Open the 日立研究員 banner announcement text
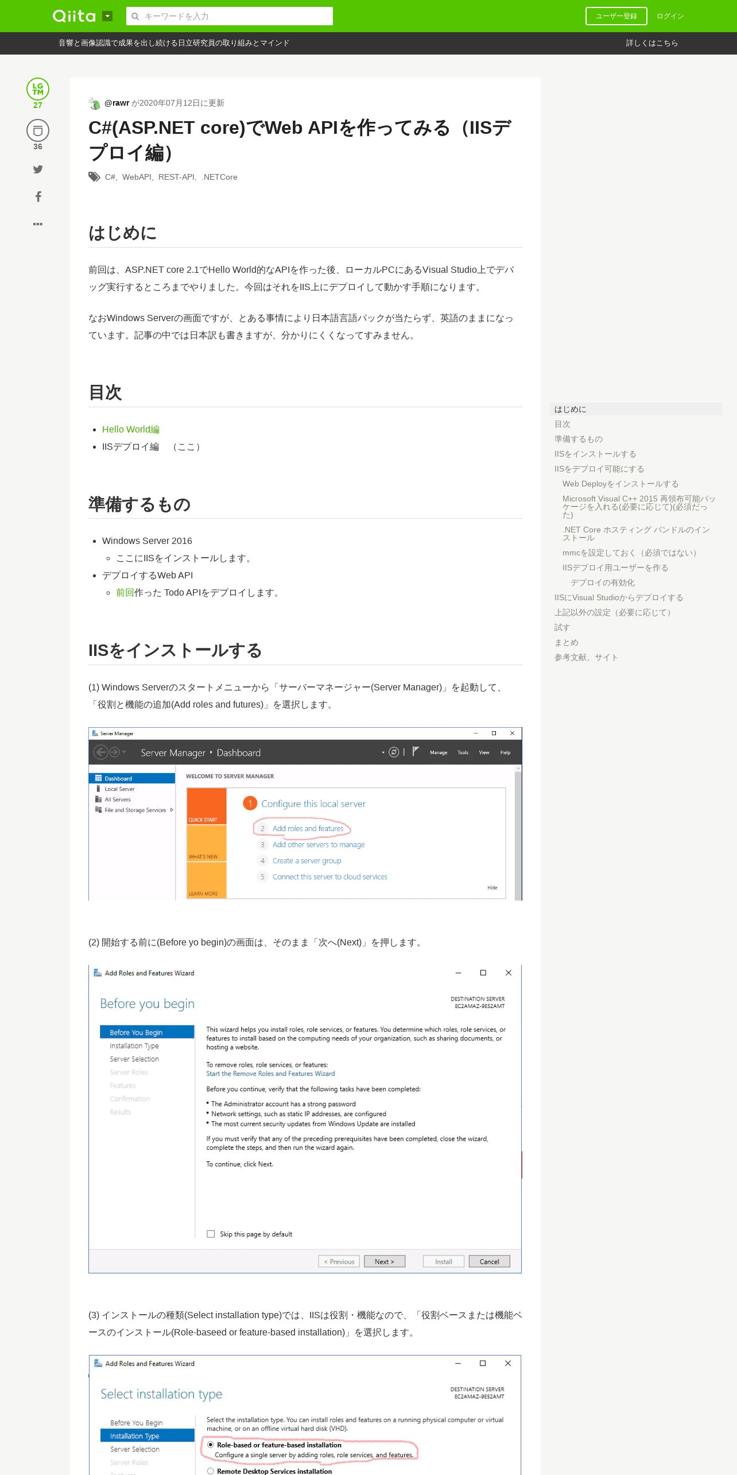 coord(174,43)
